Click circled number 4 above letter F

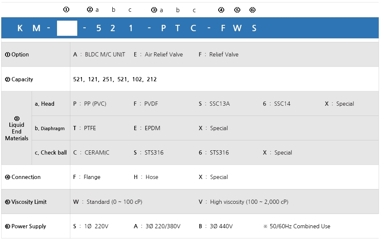(x=221, y=10)
